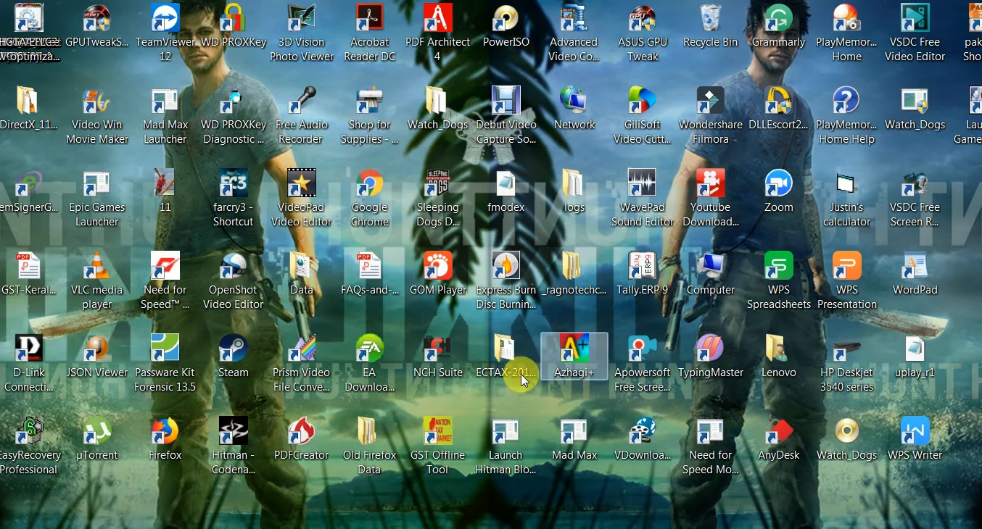Select the Data folder icon
Viewport: 982px width, 529px height.
click(x=302, y=266)
